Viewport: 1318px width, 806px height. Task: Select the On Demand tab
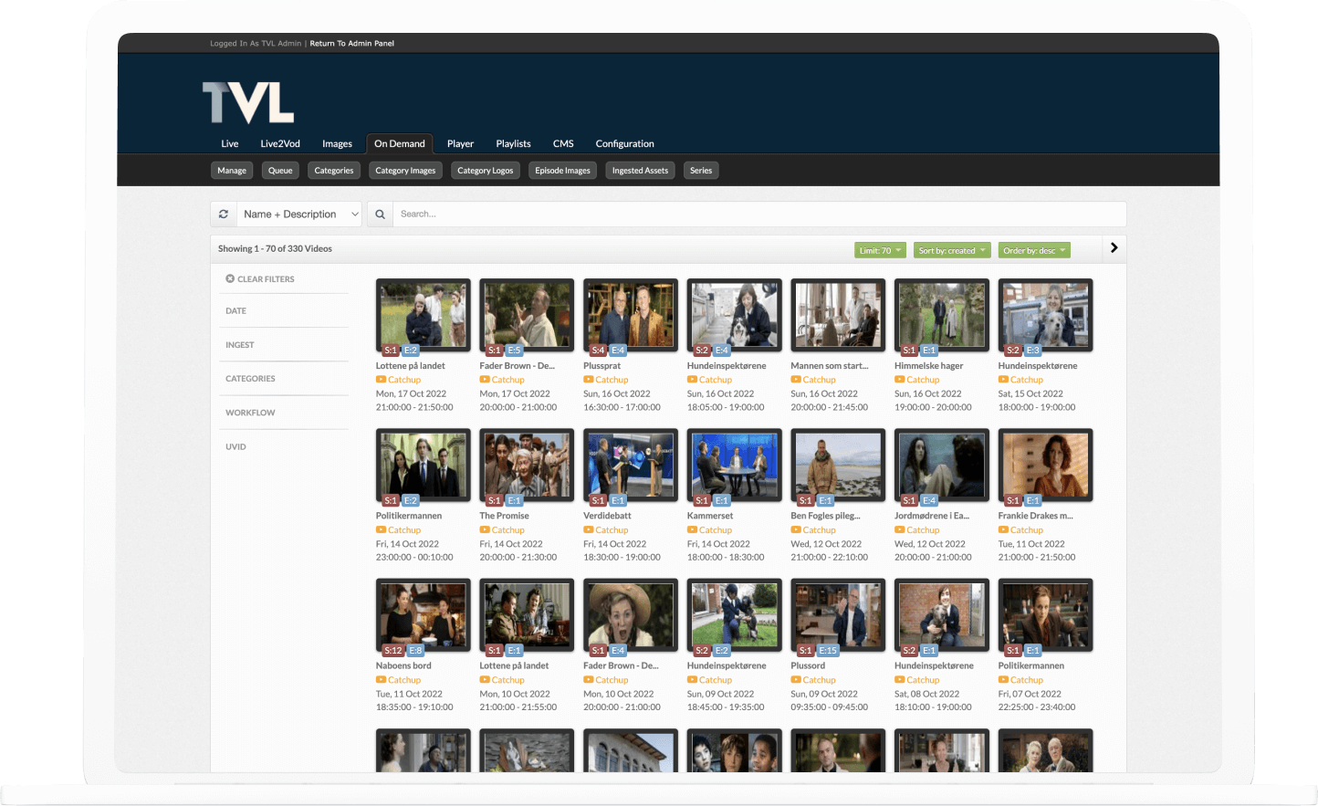pos(400,143)
